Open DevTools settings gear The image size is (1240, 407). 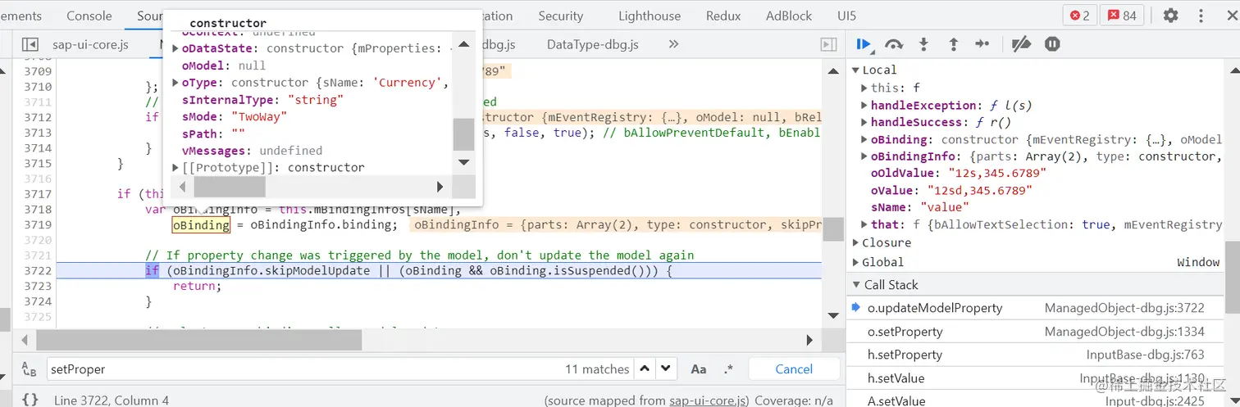click(1170, 16)
